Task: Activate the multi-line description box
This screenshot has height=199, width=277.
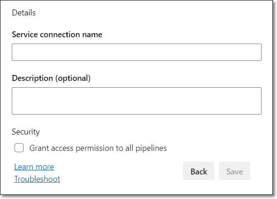Action: click(137, 101)
